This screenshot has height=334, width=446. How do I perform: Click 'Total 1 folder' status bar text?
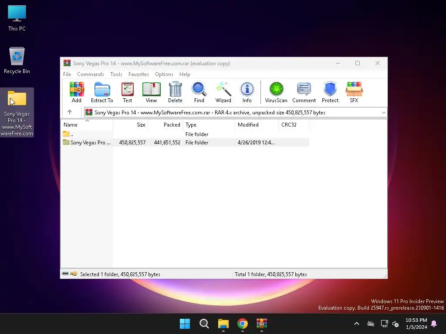pyautogui.click(x=271, y=274)
